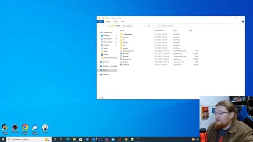
Task: Open the command prompt taskbar icon
Action: (x=139, y=139)
